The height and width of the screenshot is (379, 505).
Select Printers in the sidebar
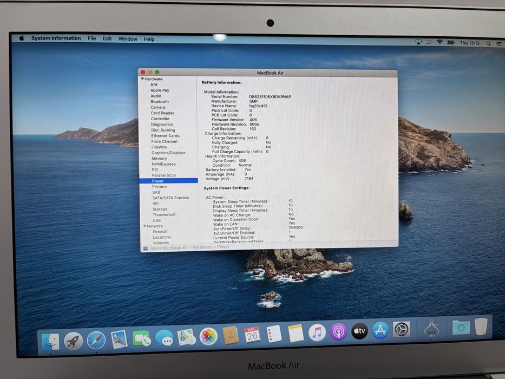[x=160, y=187]
